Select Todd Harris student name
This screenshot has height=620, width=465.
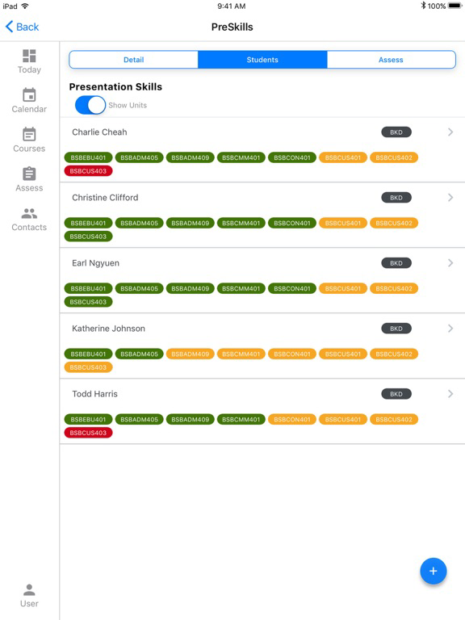click(95, 394)
